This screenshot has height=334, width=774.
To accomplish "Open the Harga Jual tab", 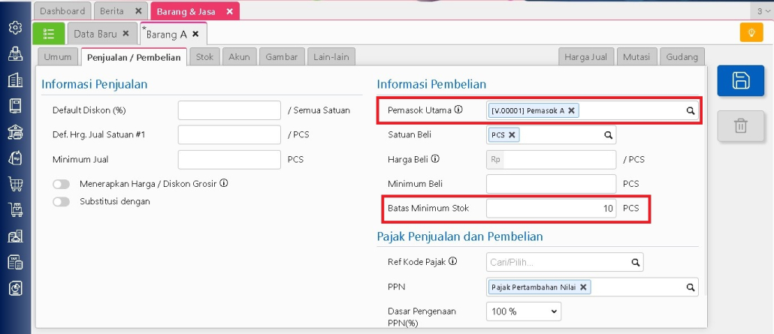I will click(586, 56).
